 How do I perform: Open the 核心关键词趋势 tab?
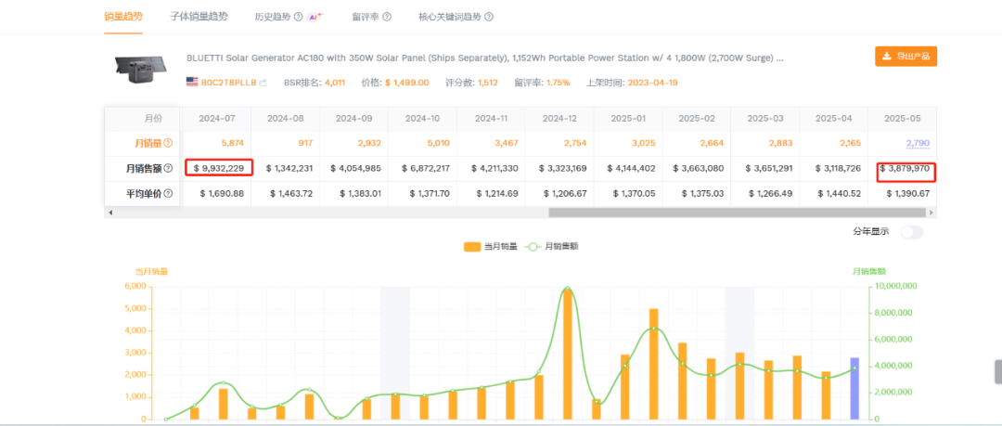click(x=449, y=17)
